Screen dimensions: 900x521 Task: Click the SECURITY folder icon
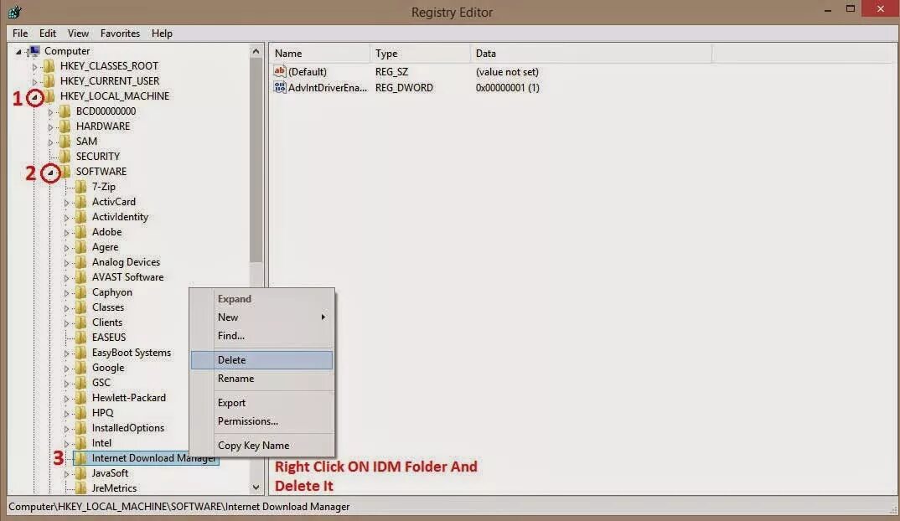(x=65, y=156)
